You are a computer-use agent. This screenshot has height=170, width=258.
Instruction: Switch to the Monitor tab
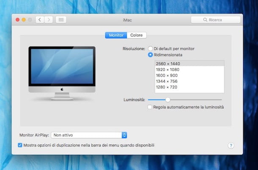pos(116,35)
